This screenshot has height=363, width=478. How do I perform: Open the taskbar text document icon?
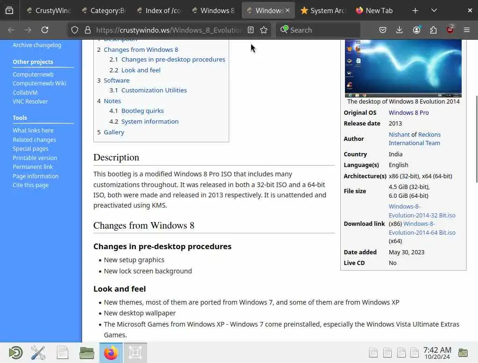(63, 353)
